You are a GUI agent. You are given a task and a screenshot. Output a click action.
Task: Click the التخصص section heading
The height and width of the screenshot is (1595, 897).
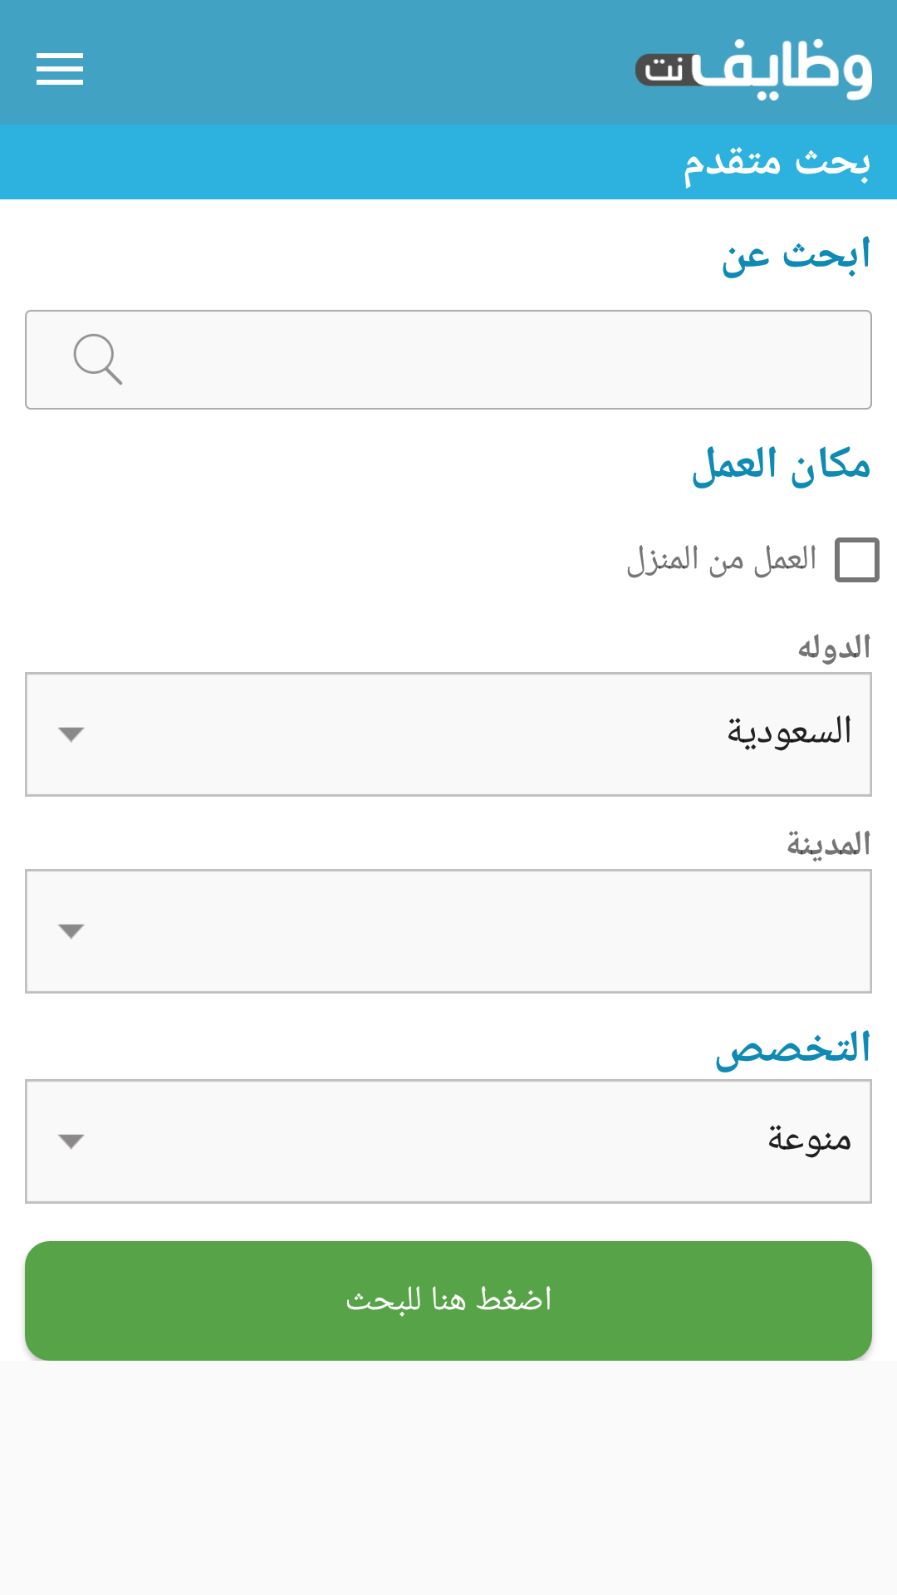pos(792,1048)
